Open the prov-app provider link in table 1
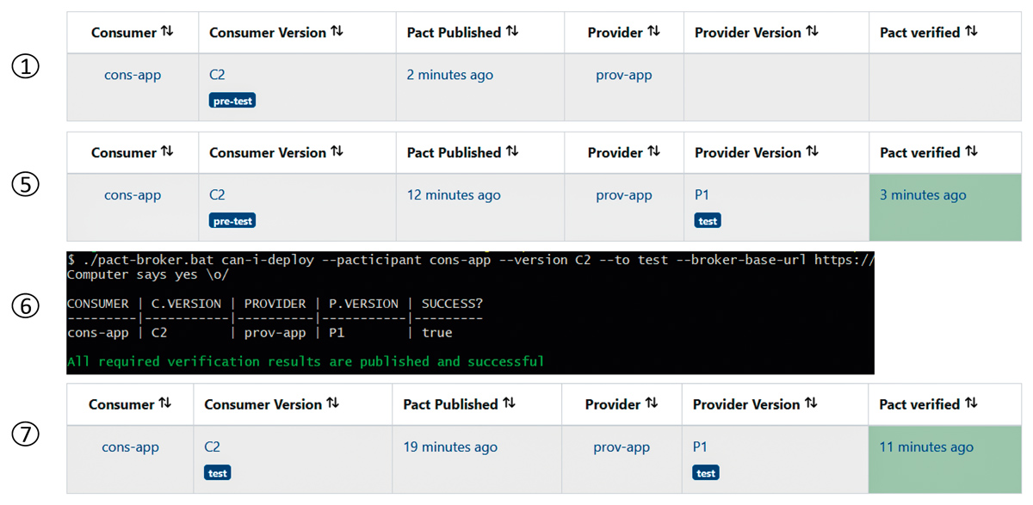Screen dimensions: 1033x505 coord(623,75)
